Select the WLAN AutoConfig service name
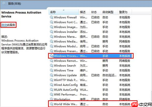 click(66, 90)
